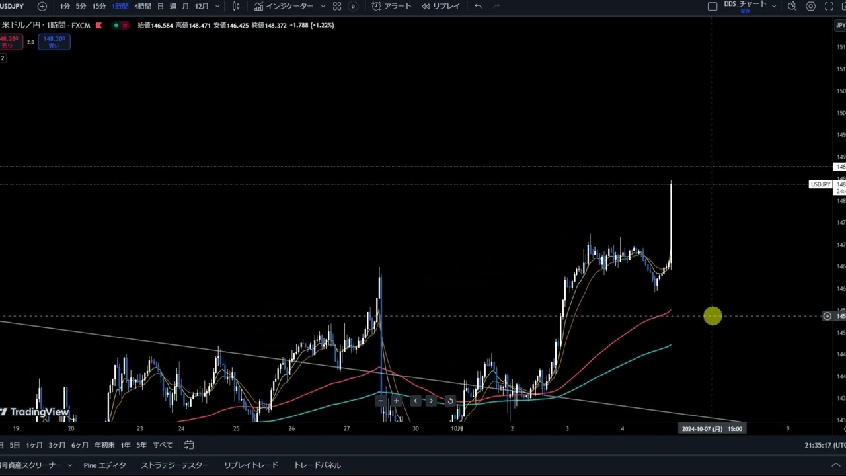The image size is (846, 476).
Task: Select the 4時間 timeframe
Action: (x=143, y=6)
